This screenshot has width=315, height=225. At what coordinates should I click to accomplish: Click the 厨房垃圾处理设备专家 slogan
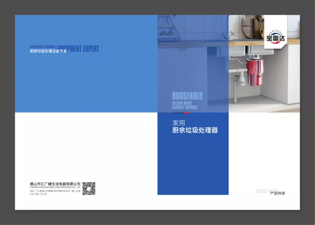point(48,51)
